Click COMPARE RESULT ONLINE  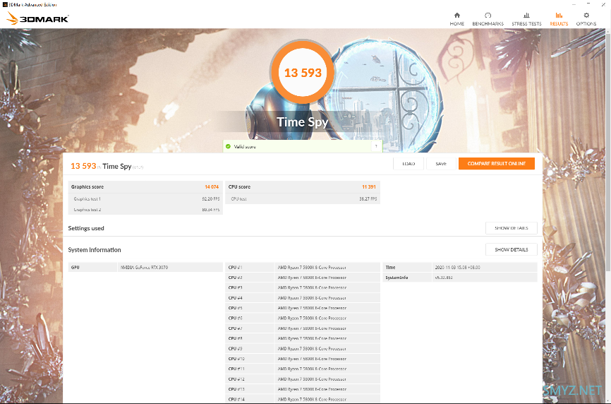coord(497,164)
